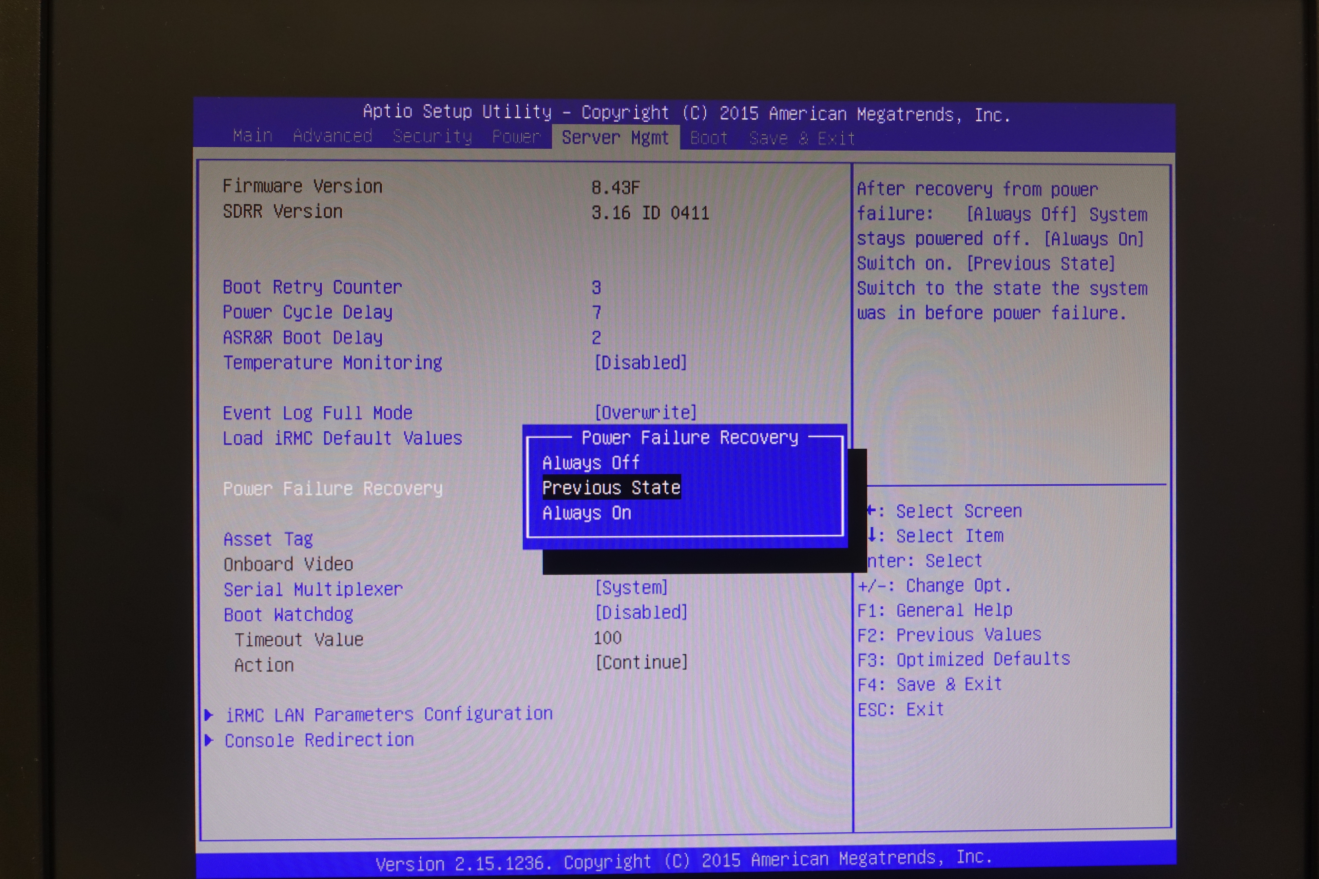Image resolution: width=1319 pixels, height=879 pixels.
Task: Open Event Log Full Mode Overwrite value
Action: [646, 413]
